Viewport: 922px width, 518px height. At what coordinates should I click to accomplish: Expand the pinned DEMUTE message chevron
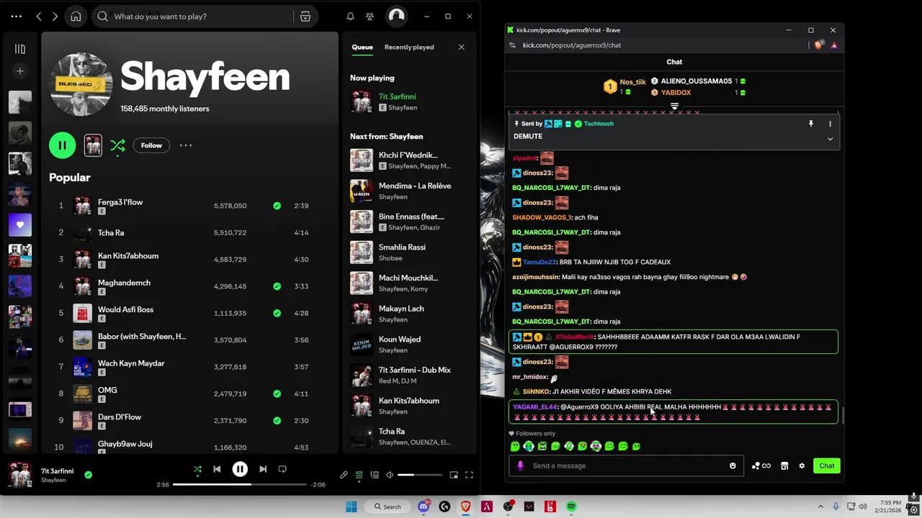[x=830, y=139]
